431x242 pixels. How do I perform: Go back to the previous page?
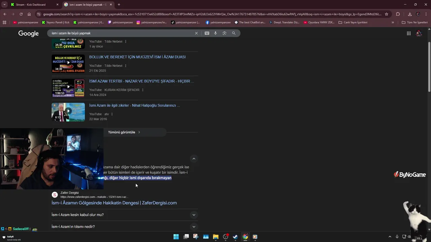click(x=5, y=14)
